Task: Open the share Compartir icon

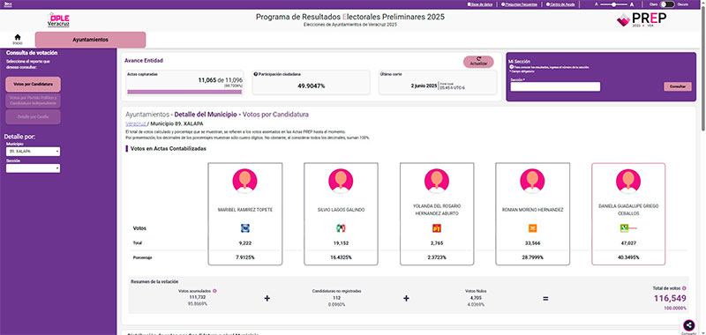Action: 688,325
